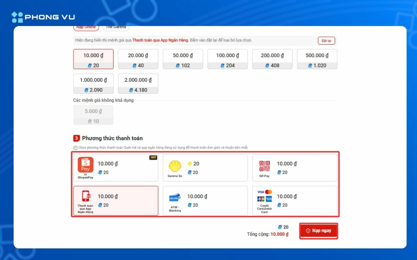
Task: Click the Phong Vu logo
Action: [43, 17]
